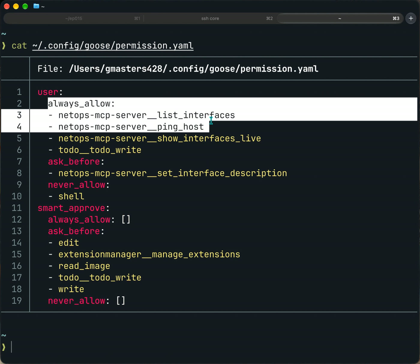Click the underlined ~/.config/goose/permission.yaml path in the command
420x364 pixels.
(x=113, y=46)
